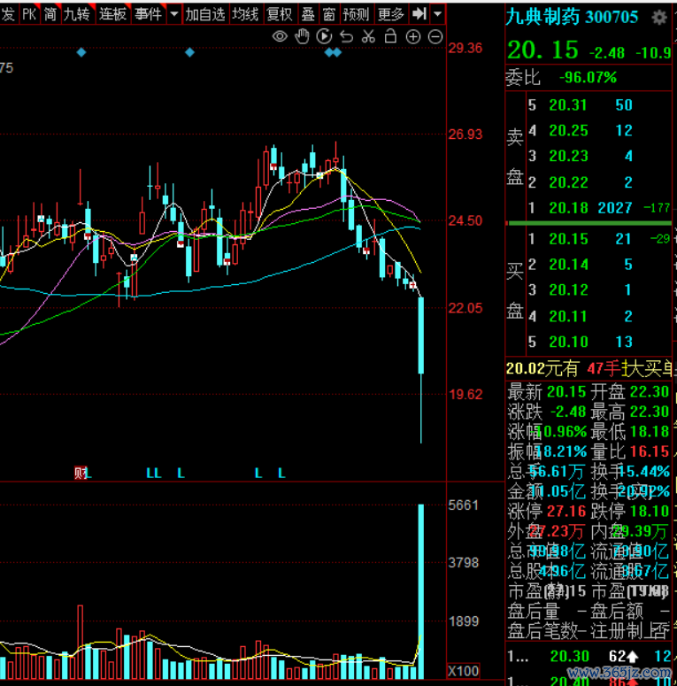Screen dimensions: 677x686
Task: Select buy level 2 price 20.14
Action: (x=568, y=265)
